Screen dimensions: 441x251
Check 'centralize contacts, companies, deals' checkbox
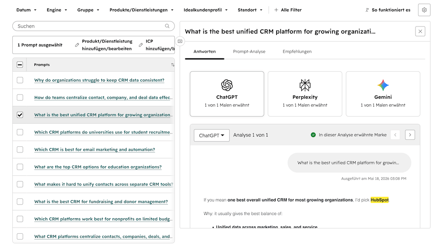tap(20, 236)
